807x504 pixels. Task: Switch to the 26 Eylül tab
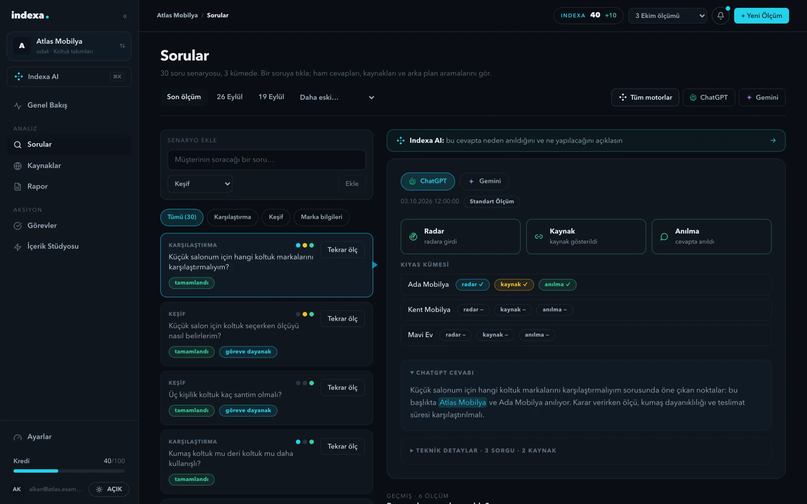point(229,97)
